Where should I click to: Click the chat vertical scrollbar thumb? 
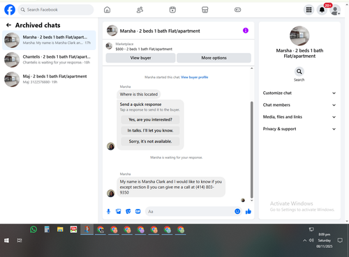[251, 150]
